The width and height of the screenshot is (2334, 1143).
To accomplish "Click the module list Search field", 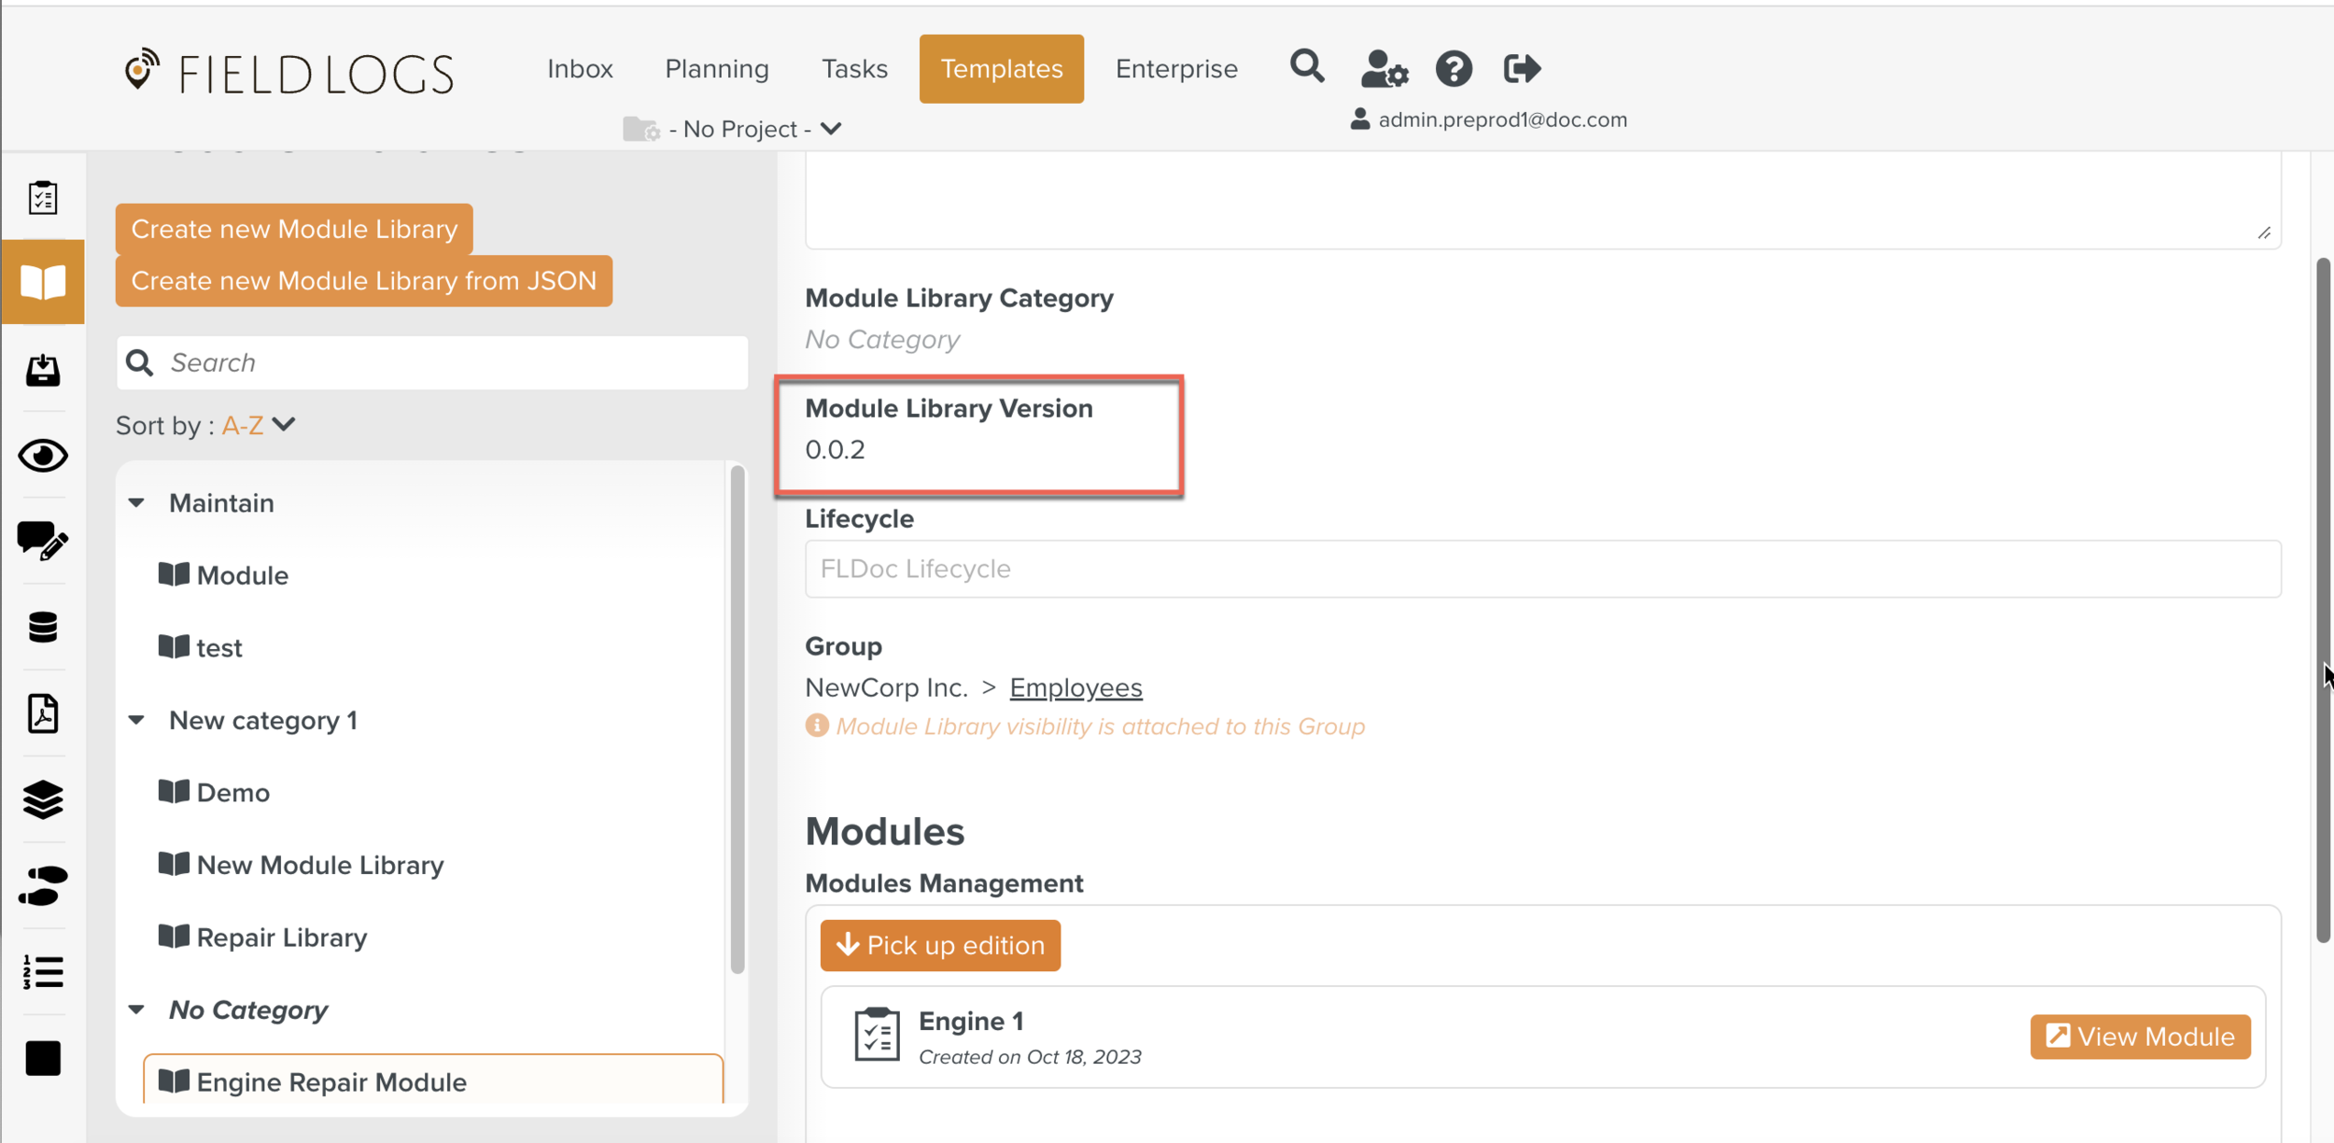I will point(448,362).
